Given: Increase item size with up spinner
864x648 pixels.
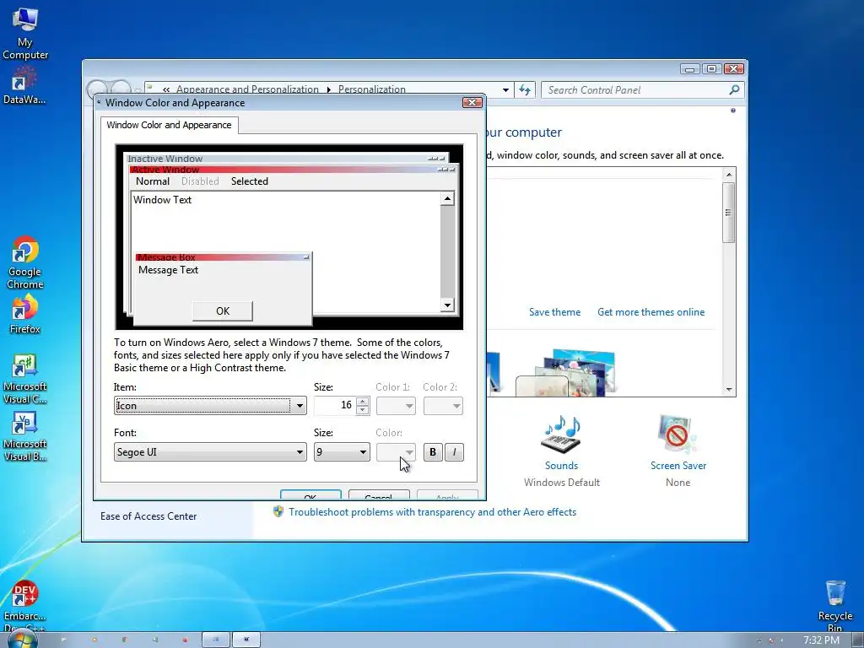Looking at the screenshot, I should 362,402.
